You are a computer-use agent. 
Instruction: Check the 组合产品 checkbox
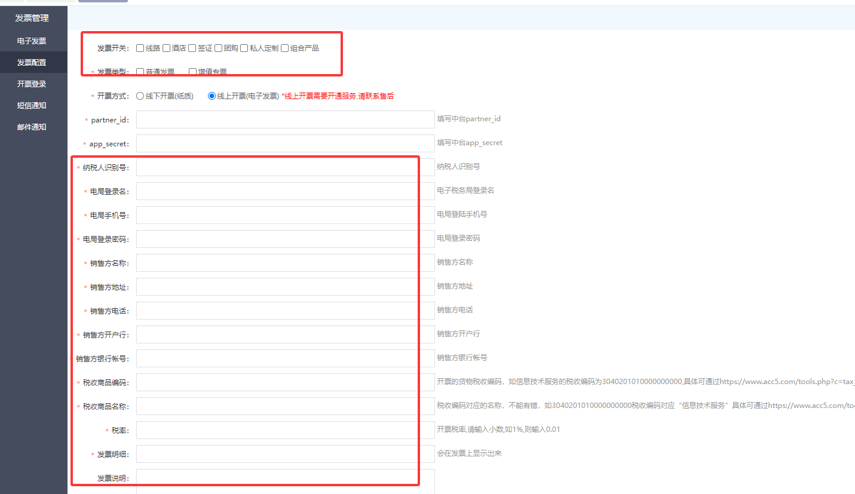pyautogui.click(x=285, y=48)
